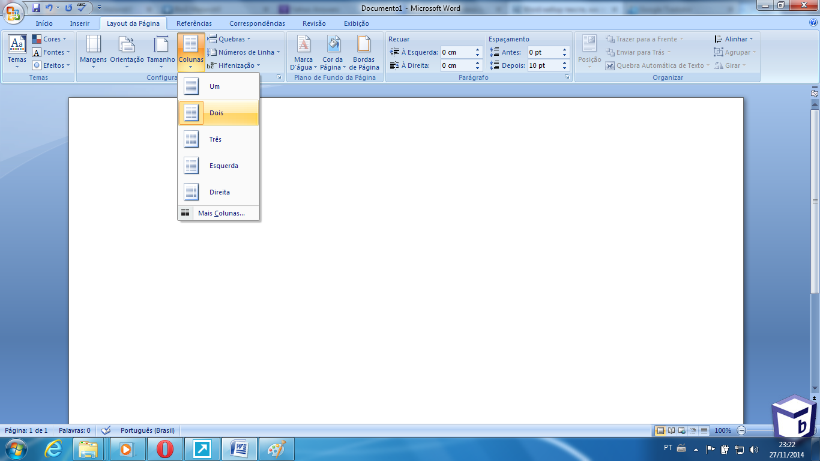Open the Hifenização dropdown
The height and width of the screenshot is (461, 820).
(234, 65)
